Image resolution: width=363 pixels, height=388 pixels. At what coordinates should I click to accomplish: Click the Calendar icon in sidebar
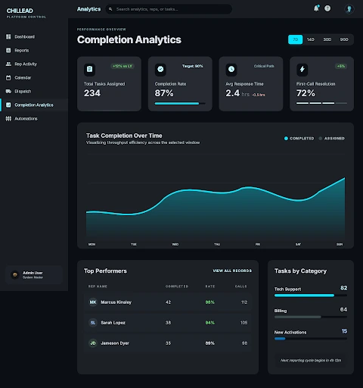(8, 77)
